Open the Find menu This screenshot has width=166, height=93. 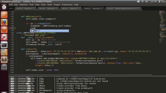[31, 5]
